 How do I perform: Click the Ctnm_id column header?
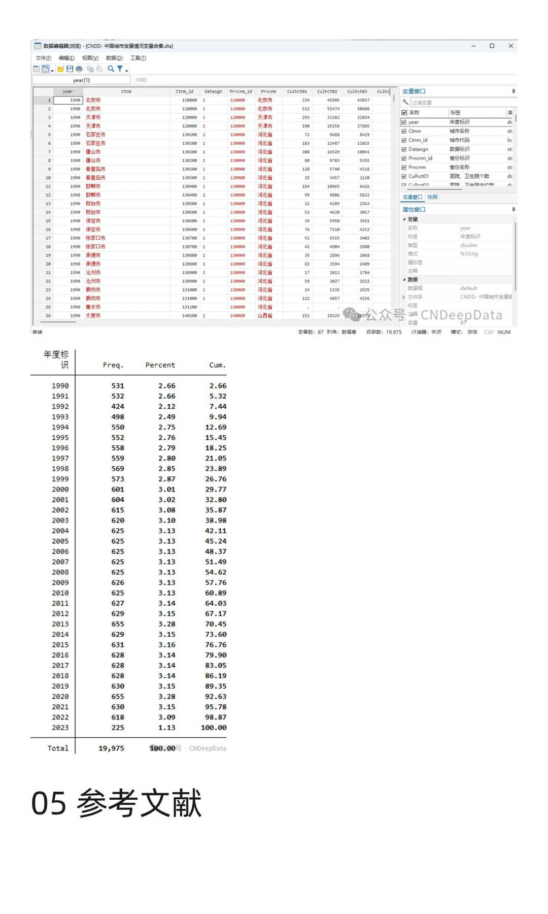pos(185,91)
